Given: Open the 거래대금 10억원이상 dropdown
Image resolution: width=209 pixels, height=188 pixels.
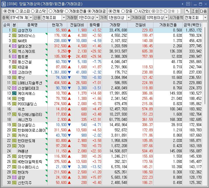Looking at the screenshot, I should [x=167, y=18].
